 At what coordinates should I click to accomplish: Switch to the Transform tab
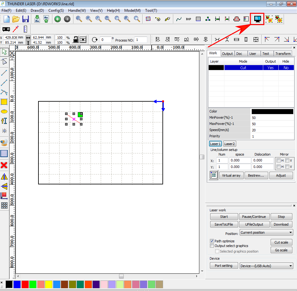[x=283, y=54]
